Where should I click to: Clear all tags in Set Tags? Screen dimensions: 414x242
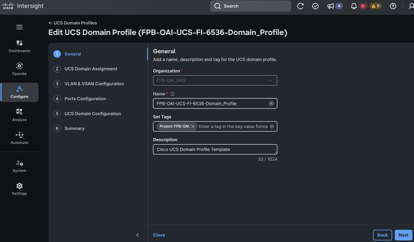pos(272,126)
